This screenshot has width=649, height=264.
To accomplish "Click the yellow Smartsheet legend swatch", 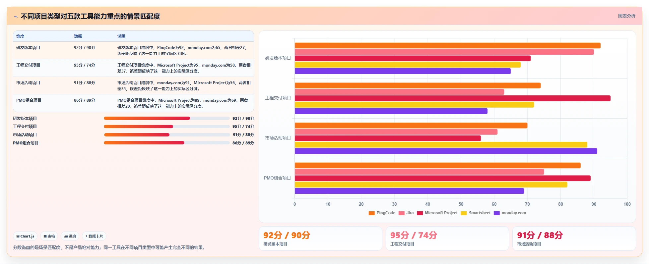I will click(x=464, y=213).
